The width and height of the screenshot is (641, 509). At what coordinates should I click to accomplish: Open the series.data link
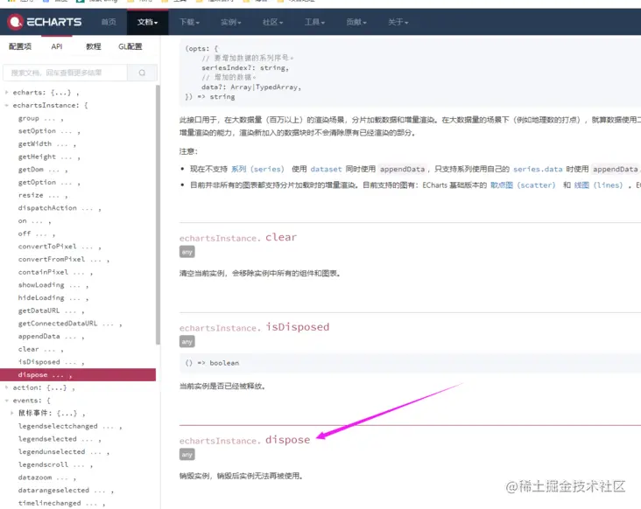[538, 169]
